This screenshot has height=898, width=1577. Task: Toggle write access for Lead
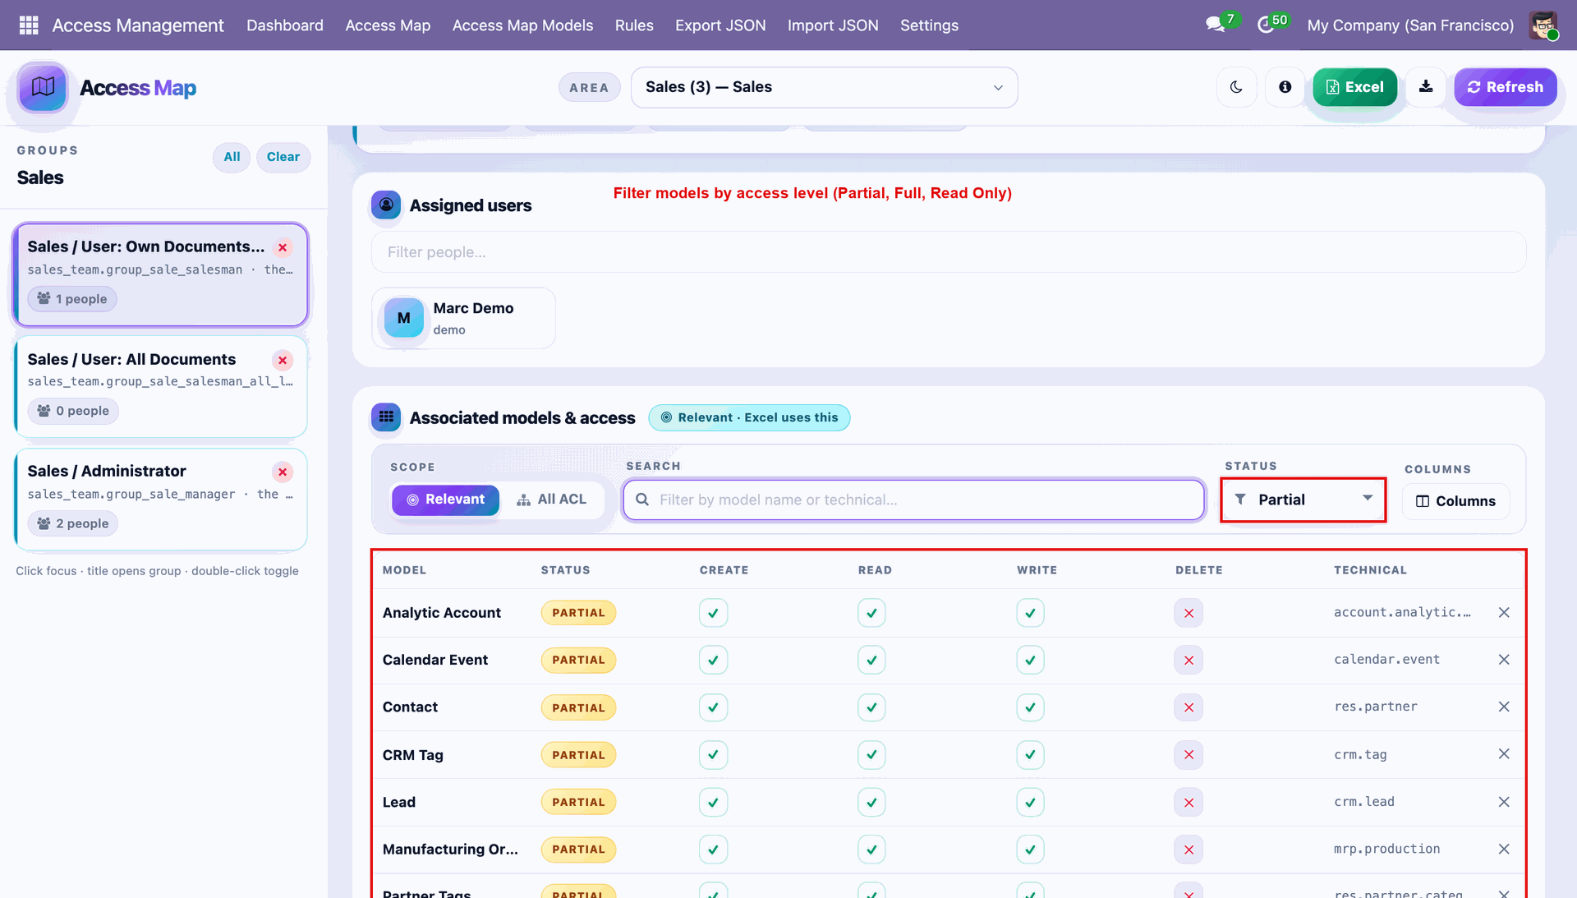(1030, 802)
